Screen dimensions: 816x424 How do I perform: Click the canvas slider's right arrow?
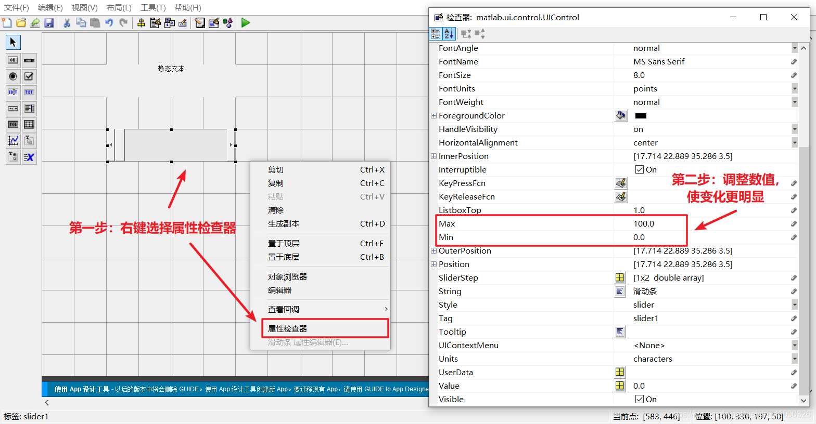click(x=231, y=145)
